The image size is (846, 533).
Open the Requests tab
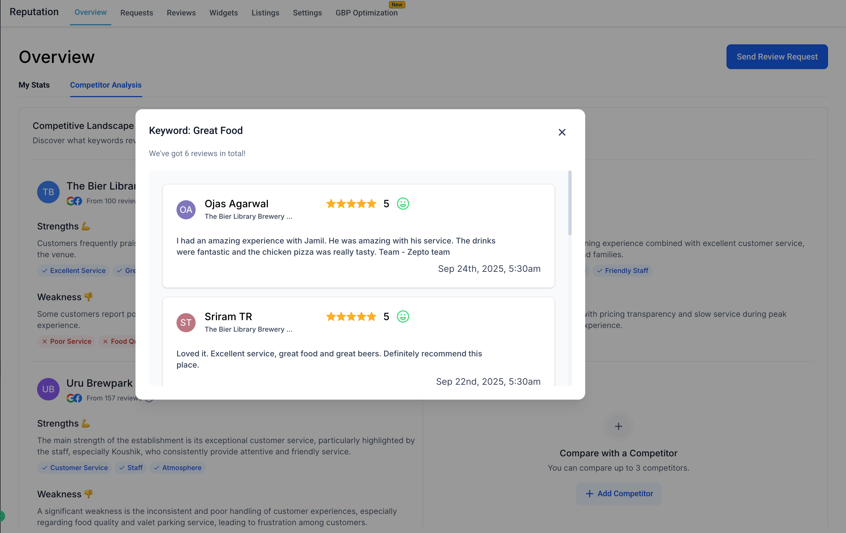point(137,13)
